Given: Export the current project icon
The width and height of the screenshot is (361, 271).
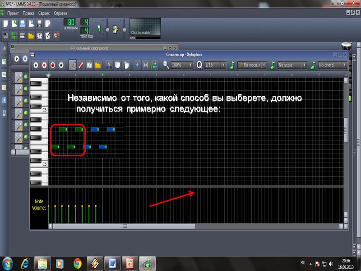Looking at the screenshot, I should pyautogui.click(x=48, y=23).
